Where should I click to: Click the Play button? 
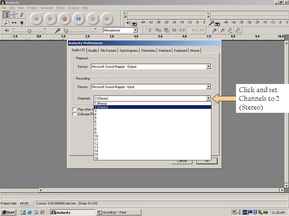click(50, 19)
